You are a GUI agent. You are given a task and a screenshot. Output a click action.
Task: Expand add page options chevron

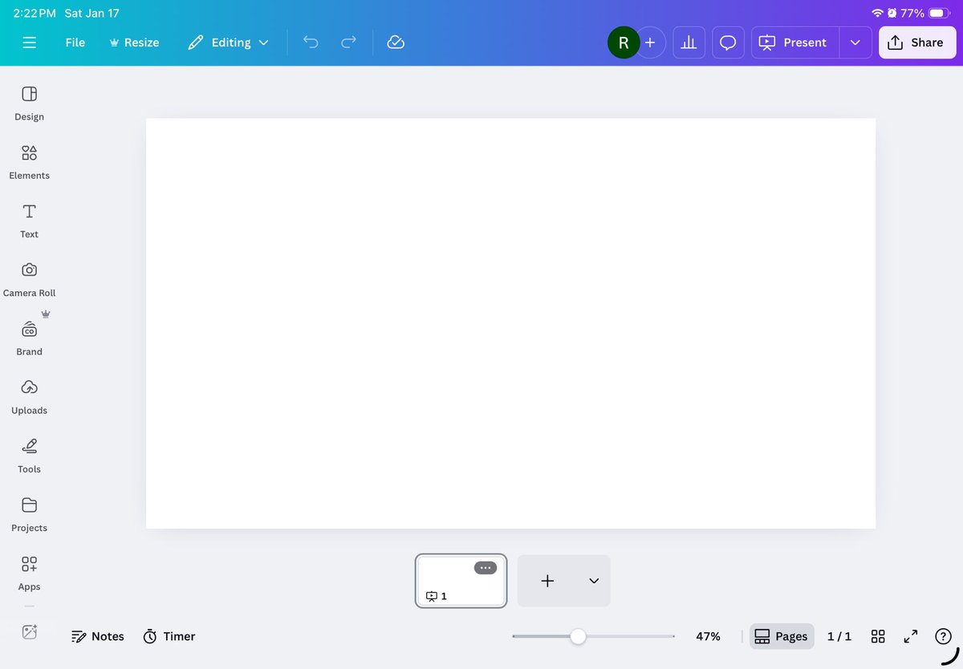click(594, 581)
